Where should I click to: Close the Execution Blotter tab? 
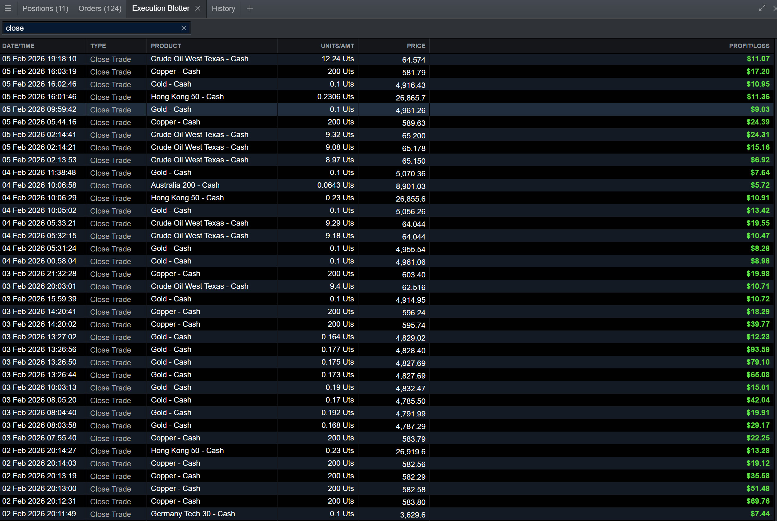point(198,8)
